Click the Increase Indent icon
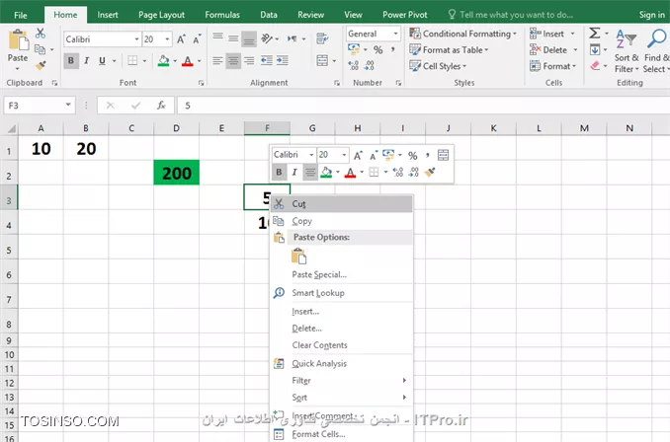This screenshot has height=442, width=670. click(x=283, y=60)
